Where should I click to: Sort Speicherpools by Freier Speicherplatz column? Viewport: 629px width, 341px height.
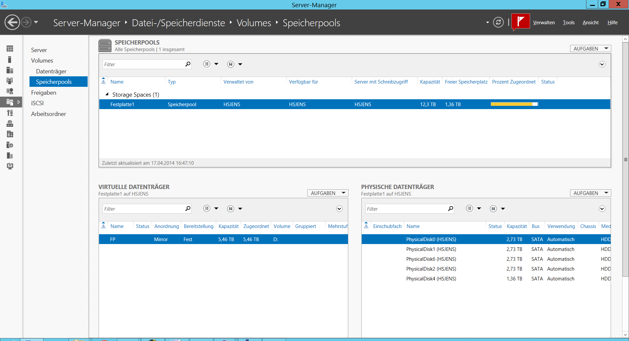pos(466,82)
